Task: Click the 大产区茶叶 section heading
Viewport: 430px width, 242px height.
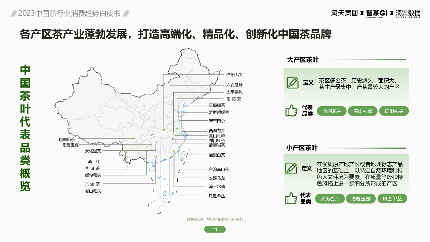Action: (303, 60)
